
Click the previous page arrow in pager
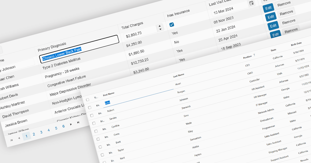[x=19, y=138]
